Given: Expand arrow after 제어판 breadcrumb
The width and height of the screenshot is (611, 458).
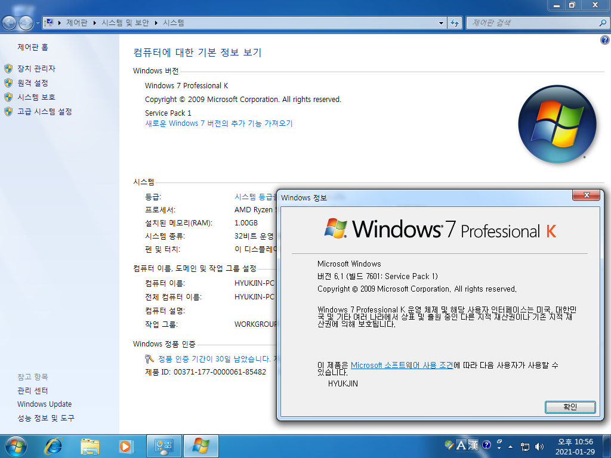Looking at the screenshot, I should tap(95, 23).
